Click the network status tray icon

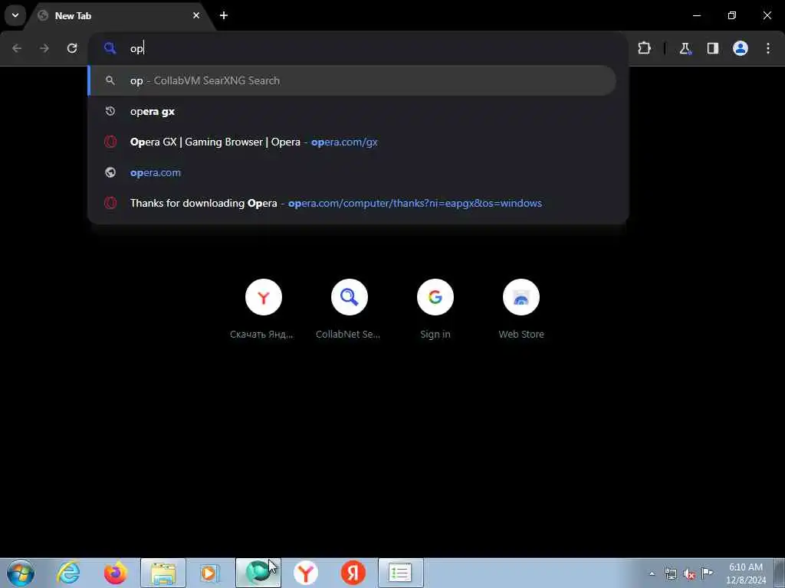point(670,573)
